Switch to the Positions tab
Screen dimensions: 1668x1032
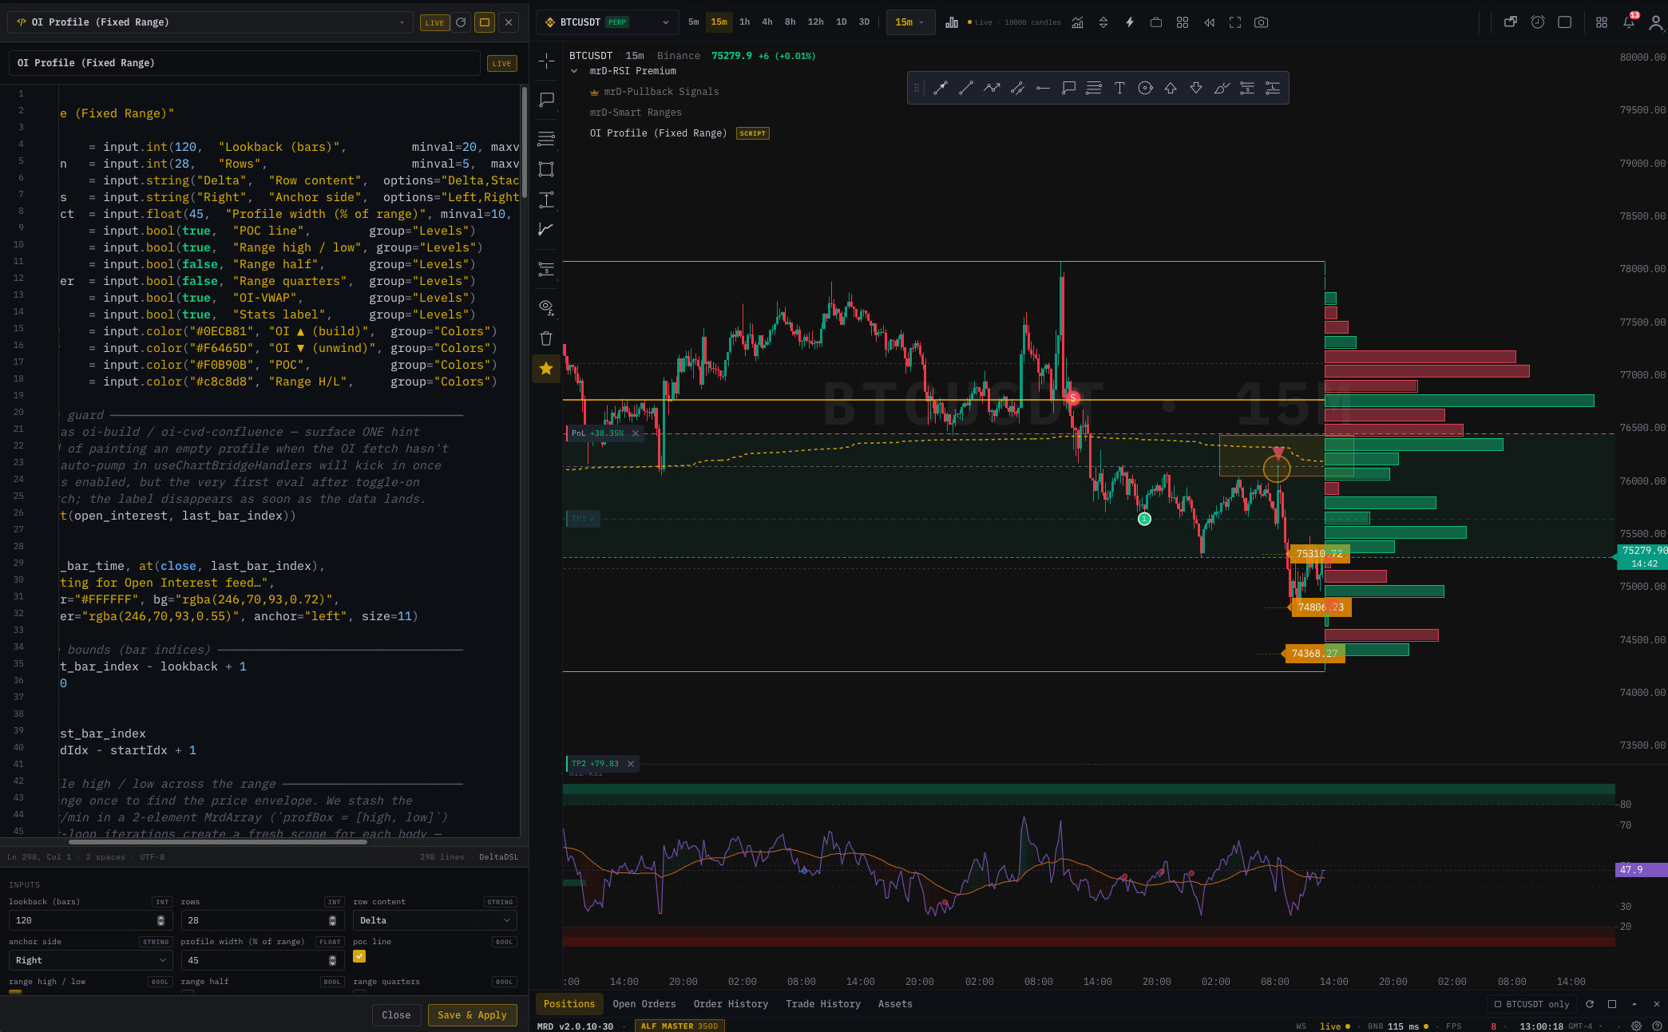(x=569, y=1004)
